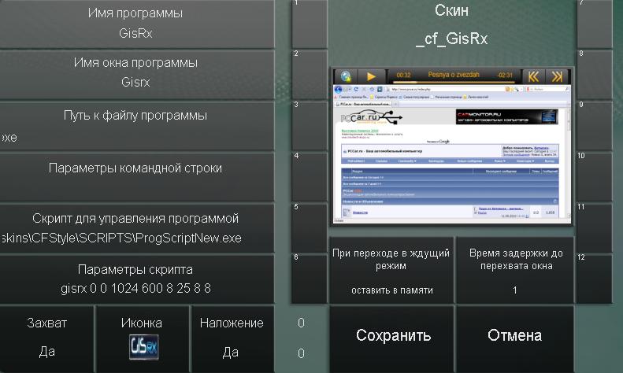Change the Скин value _cf_GisRx
623x373 pixels.
pyautogui.click(x=452, y=39)
